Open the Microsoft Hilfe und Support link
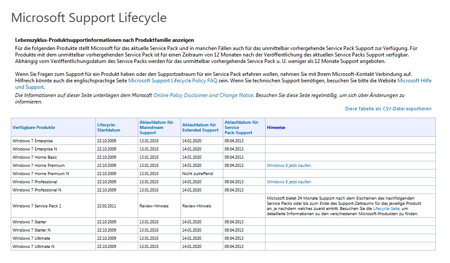Image resolution: width=450 pixels, height=263 pixels. [414, 81]
